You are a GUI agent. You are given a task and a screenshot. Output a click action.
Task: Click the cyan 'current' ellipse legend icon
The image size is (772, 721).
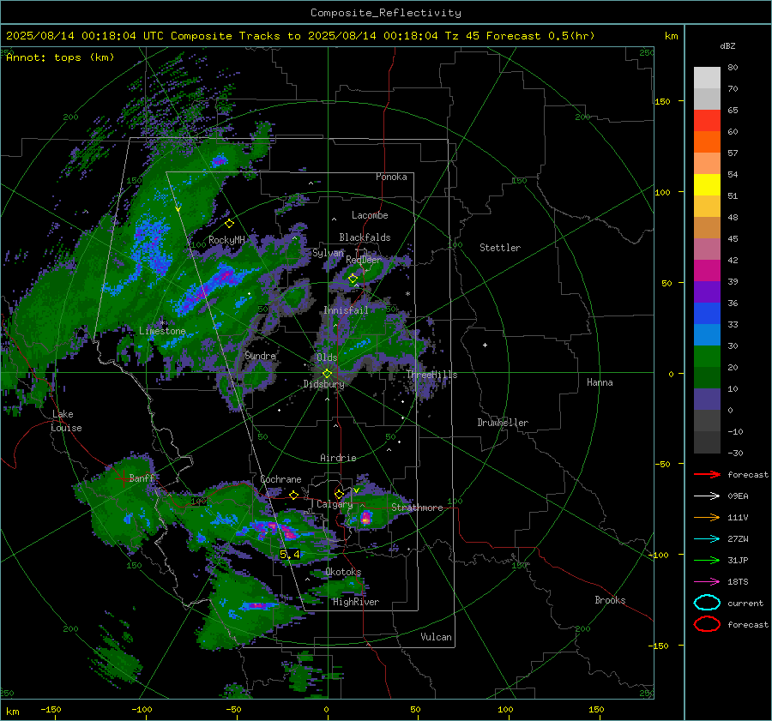(x=707, y=603)
